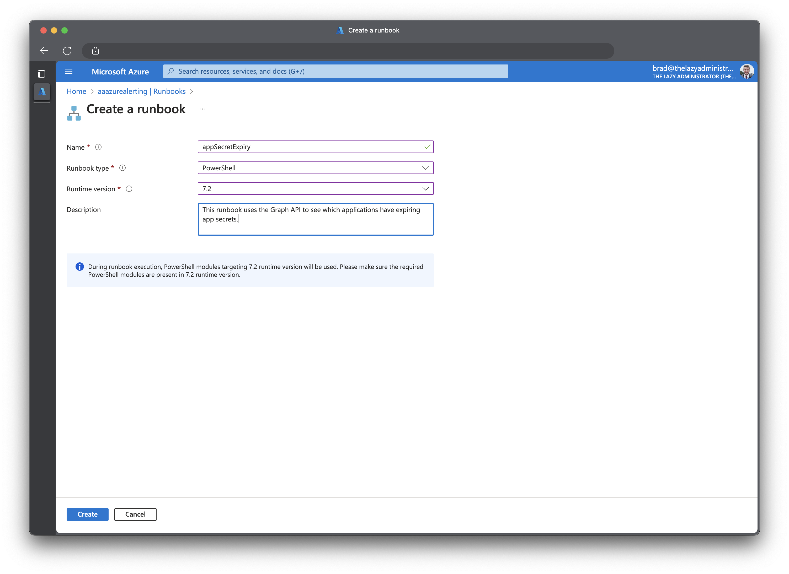
Task: Click the Description field label
Action: 84,210
